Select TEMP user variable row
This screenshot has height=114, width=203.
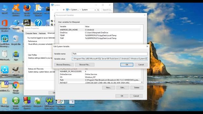coord(100,35)
